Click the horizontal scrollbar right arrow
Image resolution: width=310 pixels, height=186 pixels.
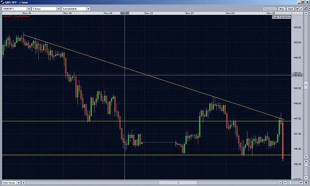[x=280, y=183]
